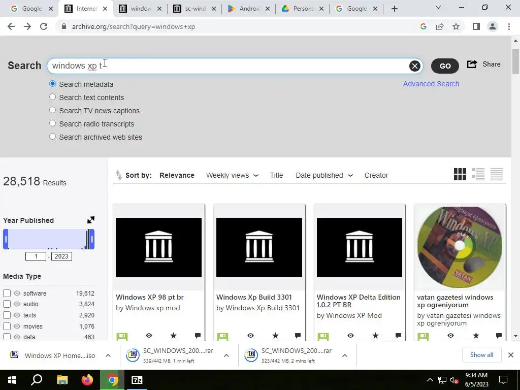Show all downloads
Screen dimensions: 520x390
(481, 355)
